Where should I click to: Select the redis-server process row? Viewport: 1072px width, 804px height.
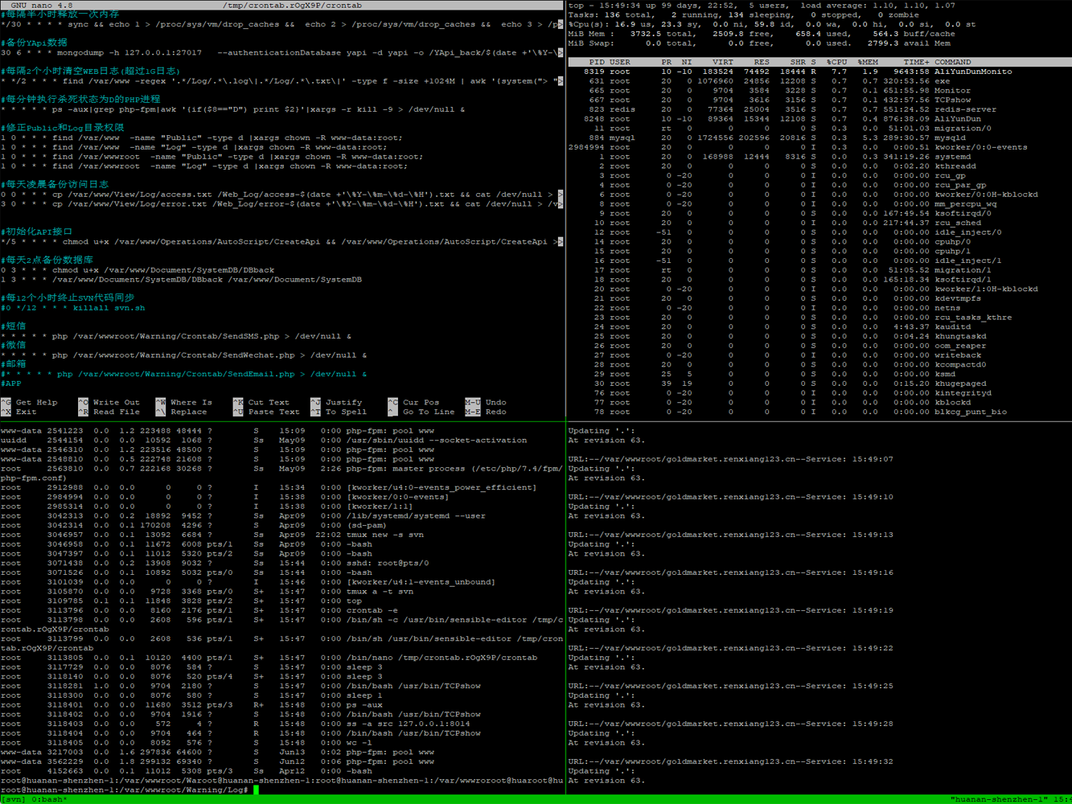[820, 109]
